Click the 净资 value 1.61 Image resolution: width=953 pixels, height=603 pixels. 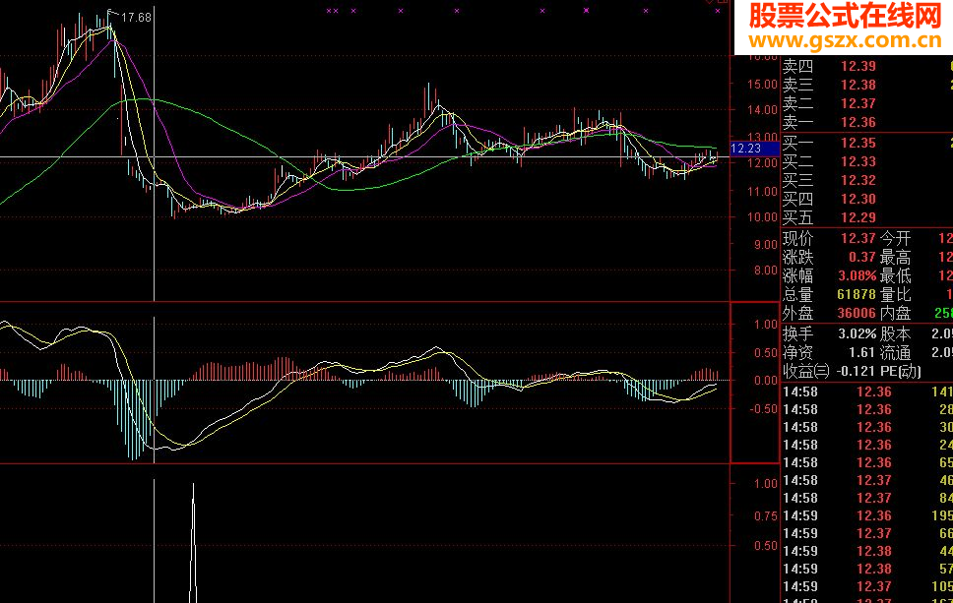[862, 353]
